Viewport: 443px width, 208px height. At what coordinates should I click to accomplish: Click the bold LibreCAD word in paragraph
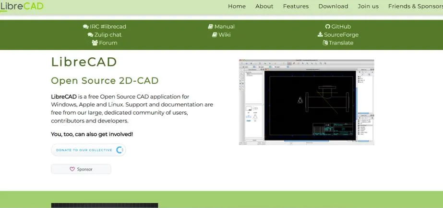64,97
